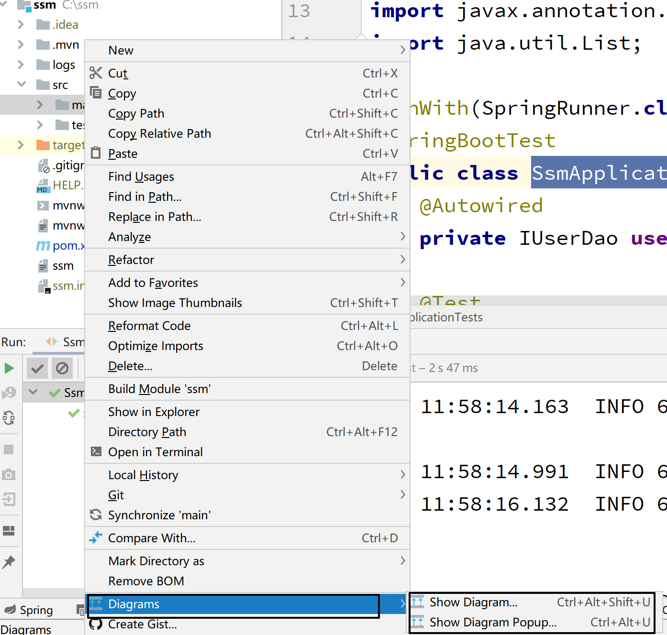Select Copy Path menu item
This screenshot has width=667, height=635.
coord(247,113)
